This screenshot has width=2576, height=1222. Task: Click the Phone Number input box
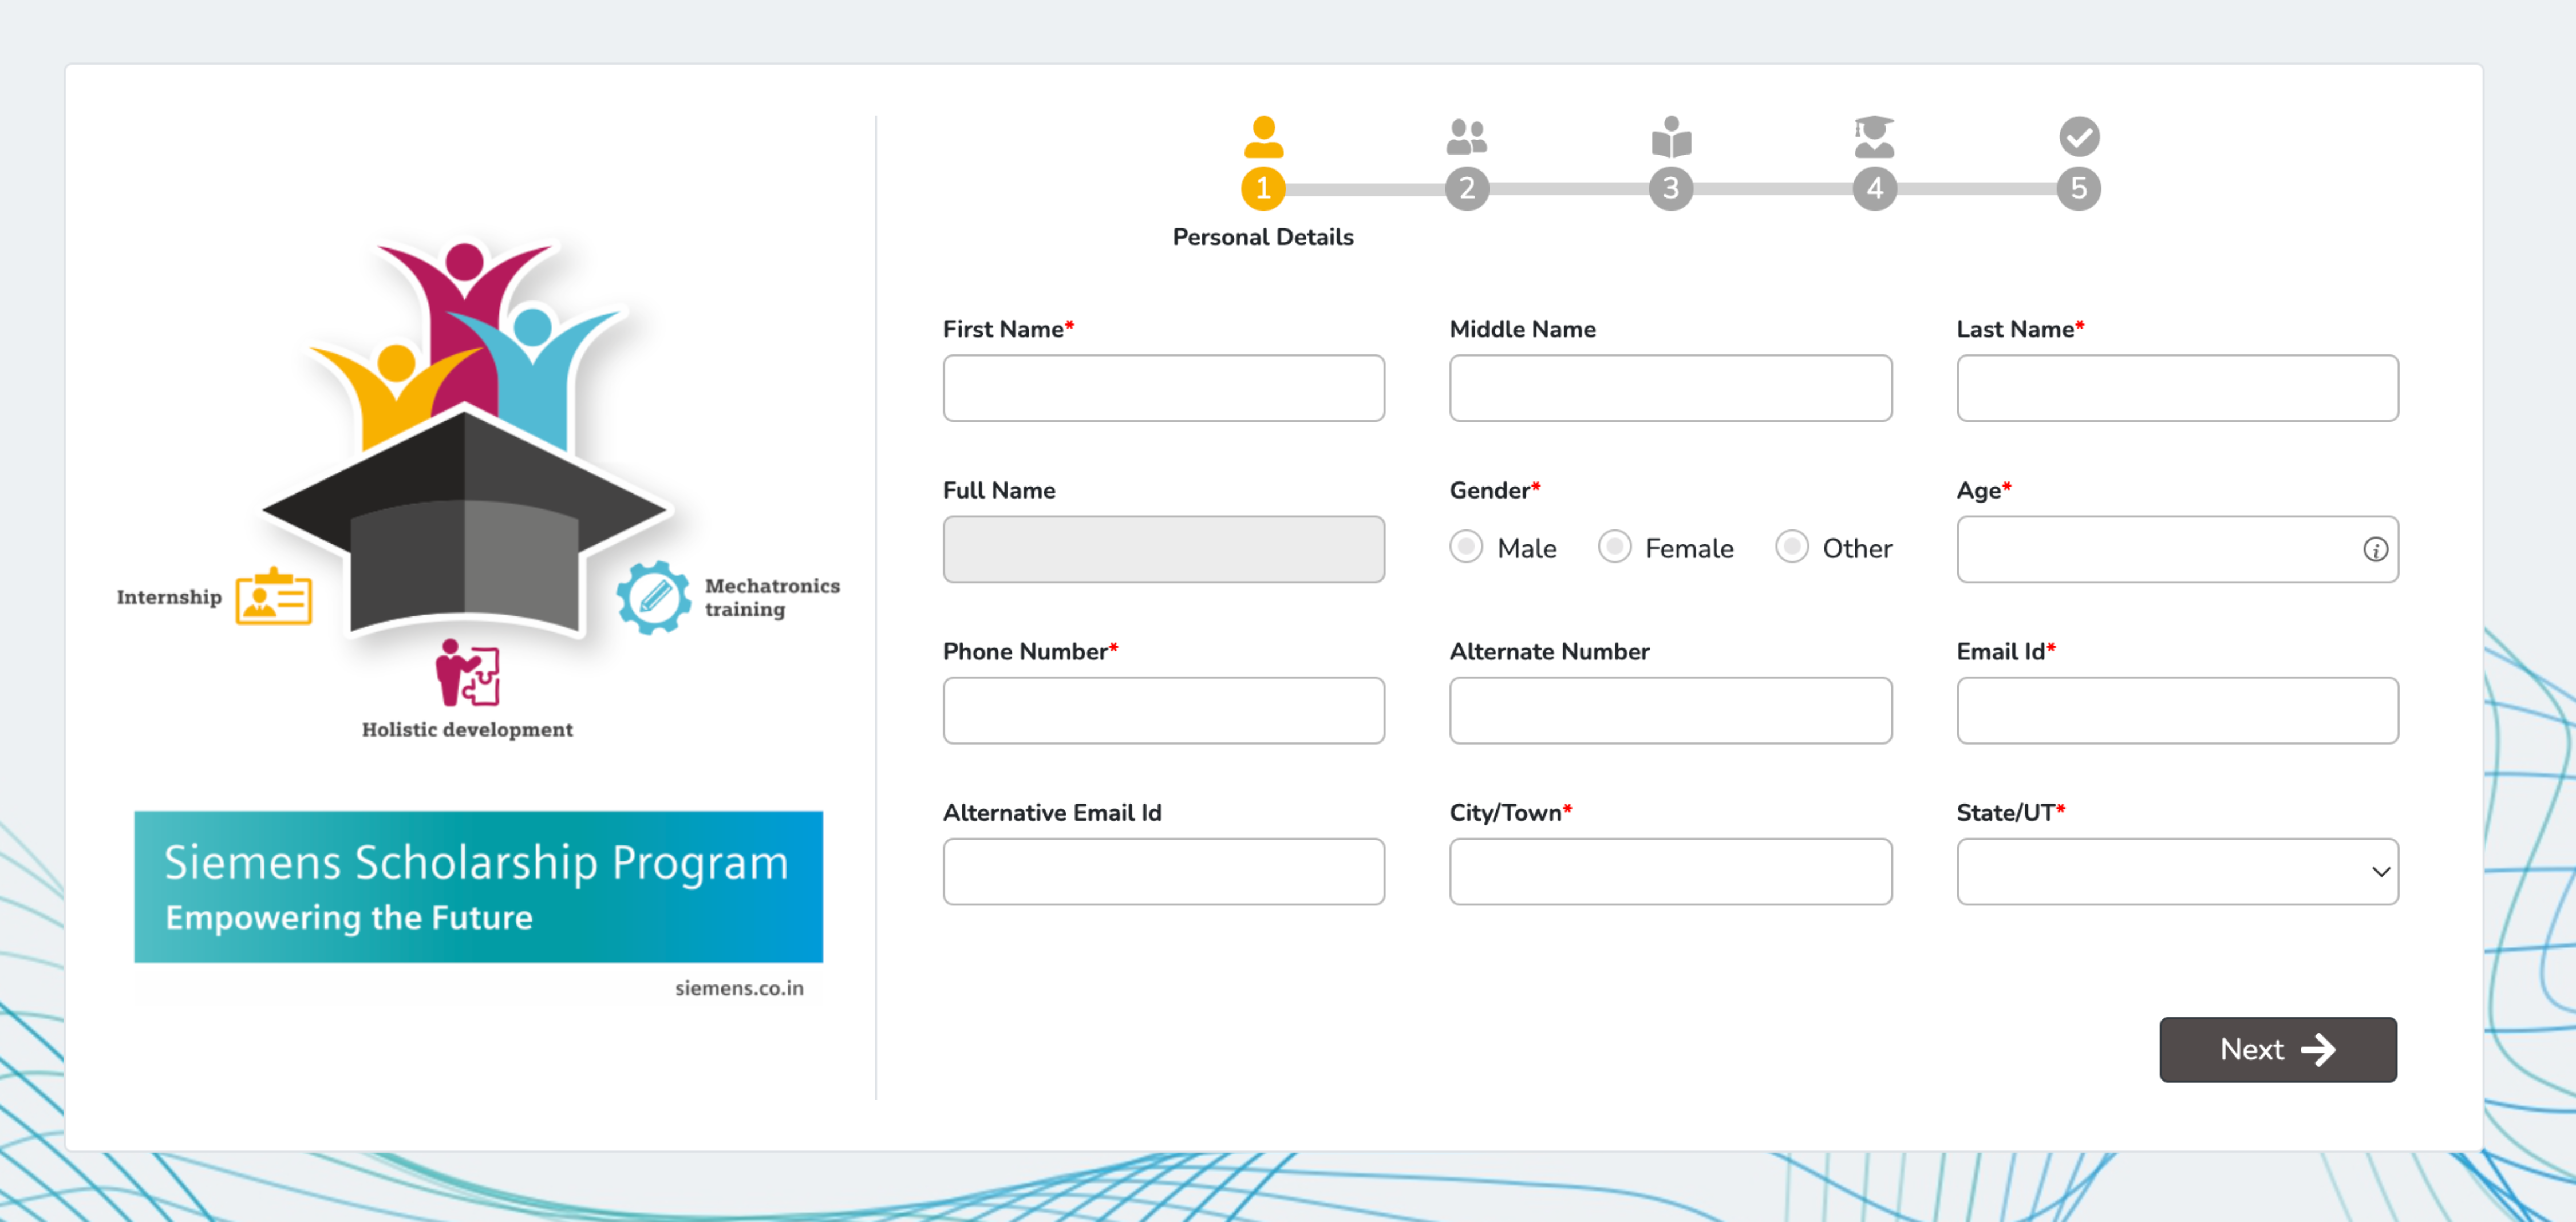1163,710
